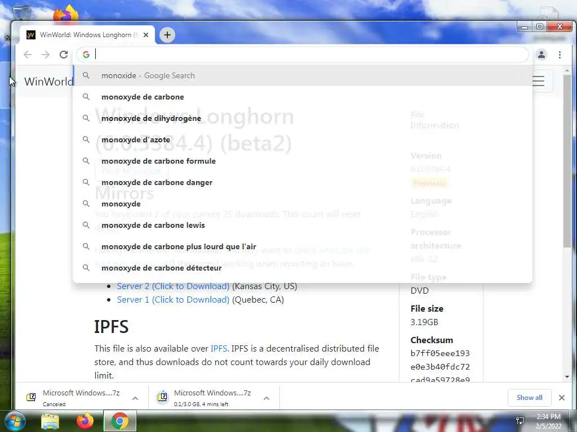Open the WinWorld hamburger menu
Screen dimensions: 577x432
538,81
